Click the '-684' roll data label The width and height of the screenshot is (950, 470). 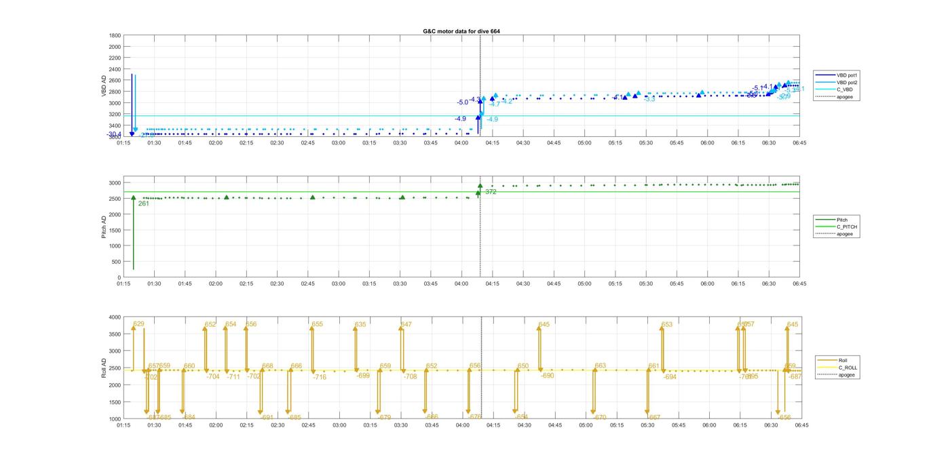[189, 417]
